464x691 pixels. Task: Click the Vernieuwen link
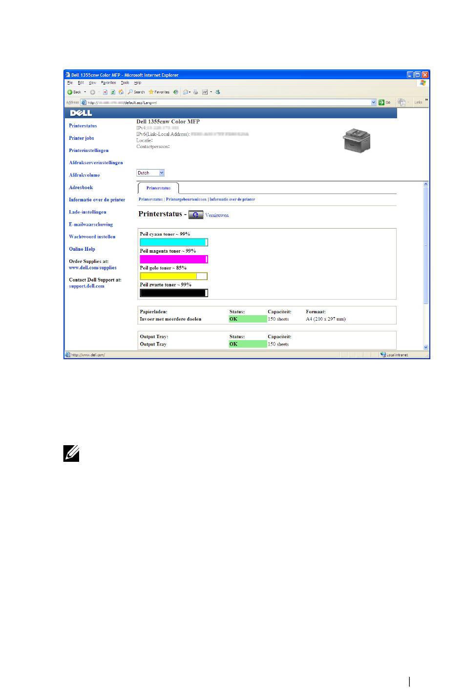click(x=217, y=216)
